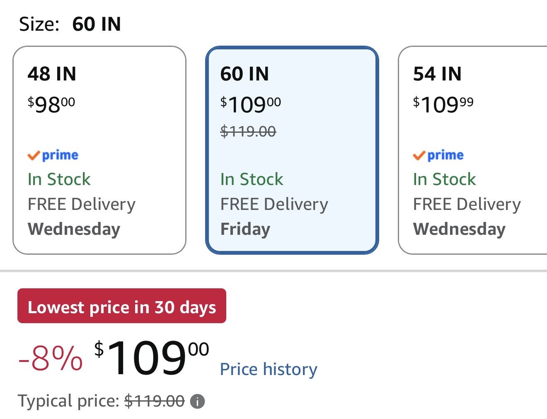Choose the 54 IN size option
This screenshot has width=547, height=419.
click(472, 150)
